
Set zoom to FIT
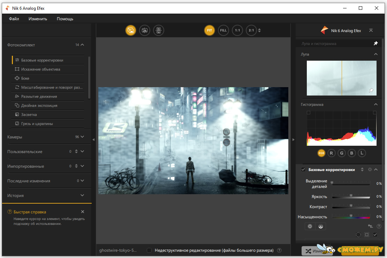coord(209,30)
